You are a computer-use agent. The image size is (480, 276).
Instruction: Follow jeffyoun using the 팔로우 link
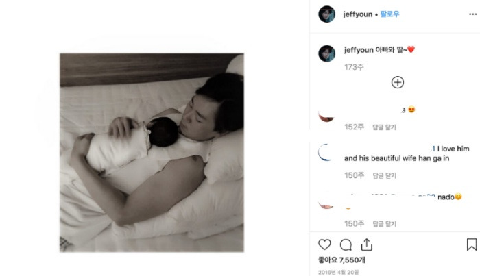[389, 14]
